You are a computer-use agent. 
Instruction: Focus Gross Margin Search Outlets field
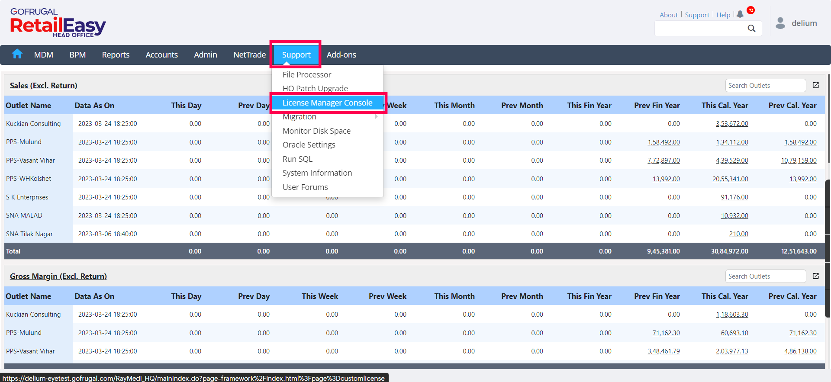pos(766,276)
